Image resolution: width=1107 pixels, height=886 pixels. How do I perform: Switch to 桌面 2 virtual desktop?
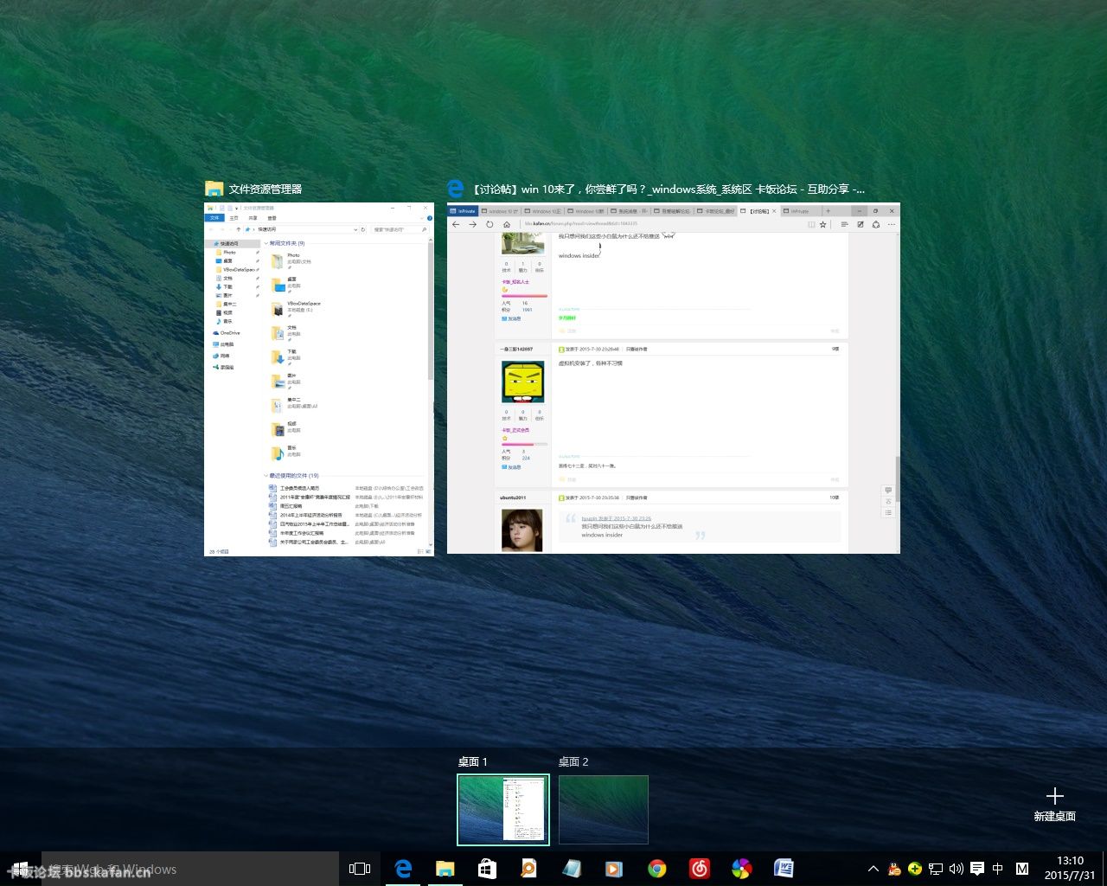click(604, 809)
